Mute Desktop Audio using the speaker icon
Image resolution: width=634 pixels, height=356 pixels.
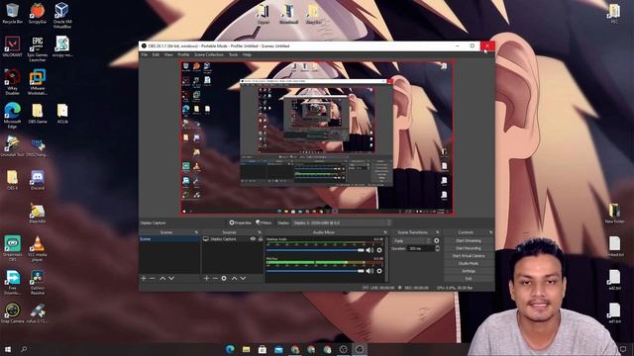point(370,250)
